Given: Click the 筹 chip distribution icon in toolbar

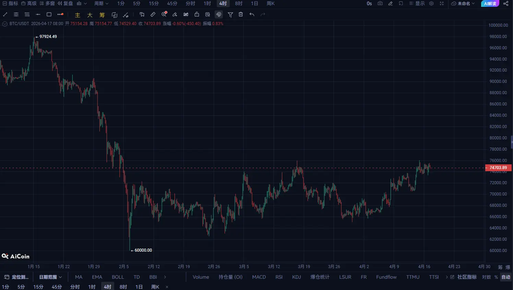Looking at the screenshot, I should (x=102, y=15).
